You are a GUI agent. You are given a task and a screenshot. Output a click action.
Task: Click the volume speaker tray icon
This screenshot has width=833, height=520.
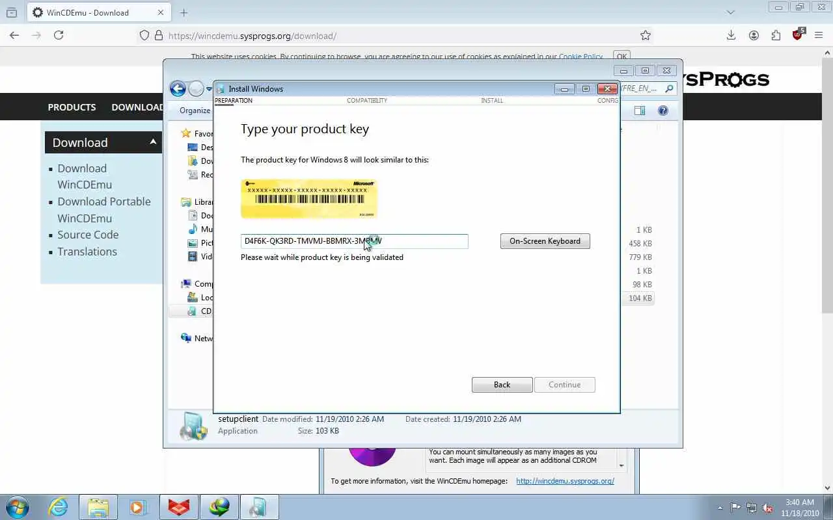coord(768,508)
